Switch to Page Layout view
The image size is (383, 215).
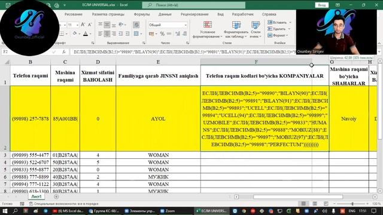click(x=315, y=204)
